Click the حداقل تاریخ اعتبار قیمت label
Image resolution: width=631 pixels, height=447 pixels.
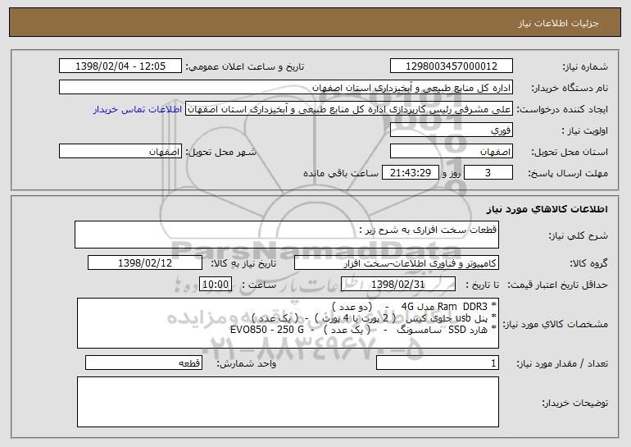point(556,285)
